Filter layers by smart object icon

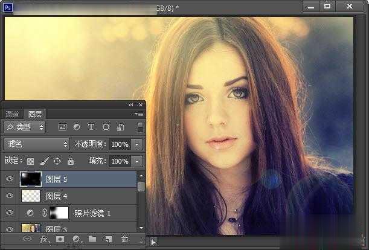[x=121, y=127]
